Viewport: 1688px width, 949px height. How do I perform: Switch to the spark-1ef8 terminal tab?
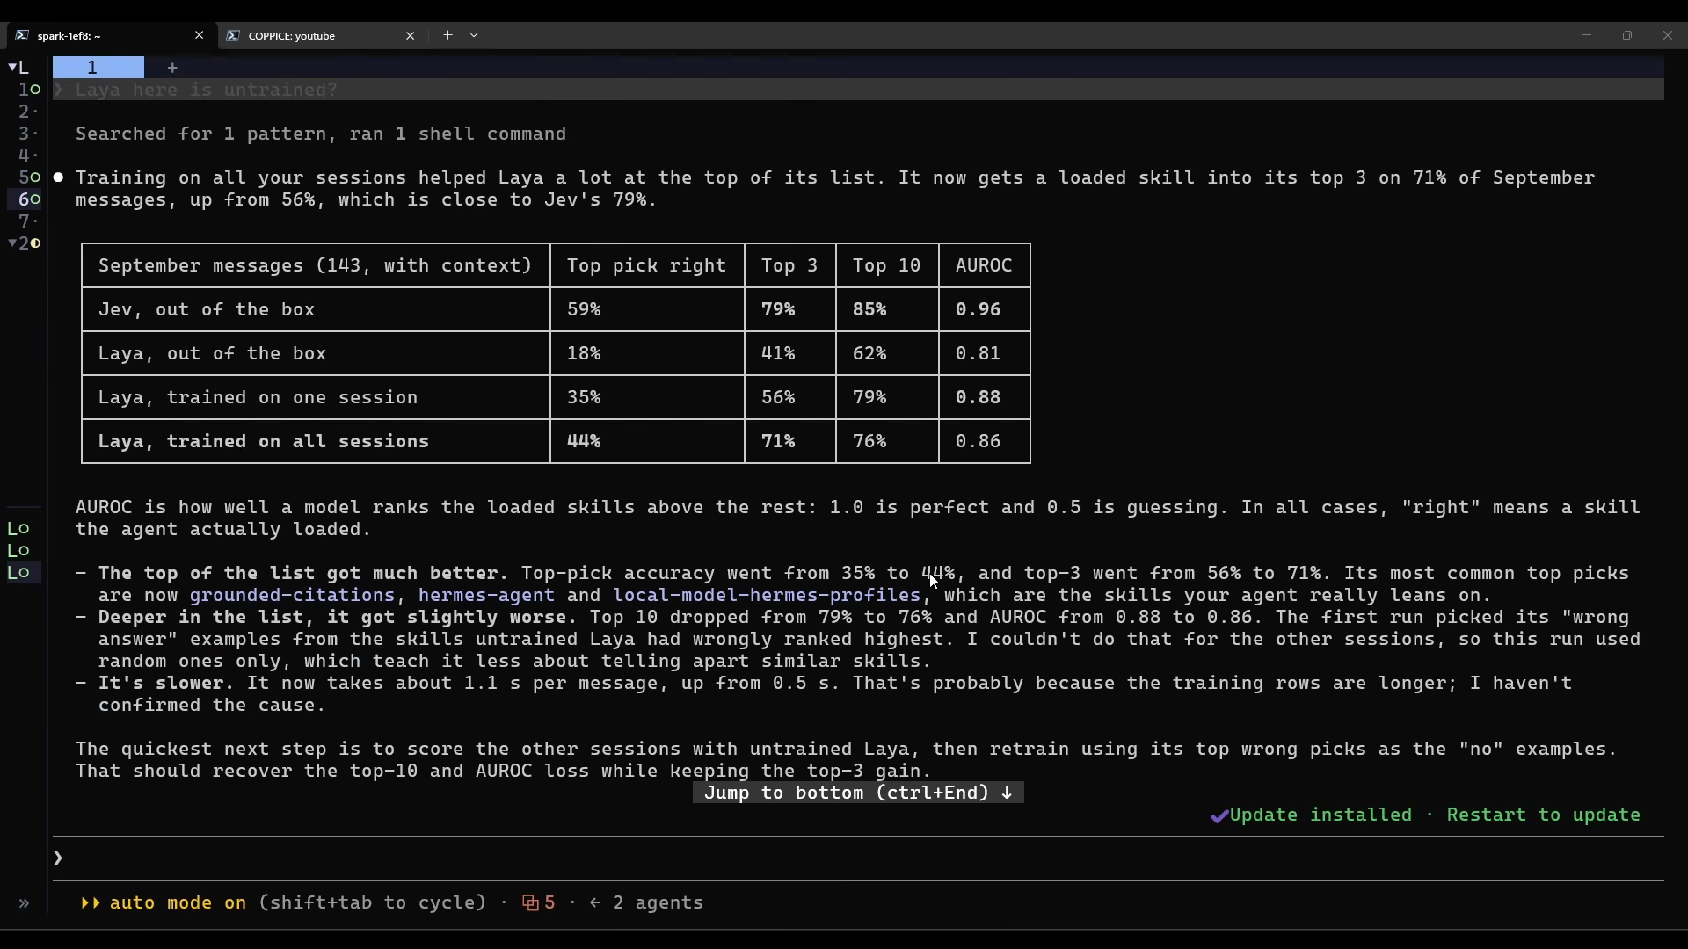tap(110, 35)
